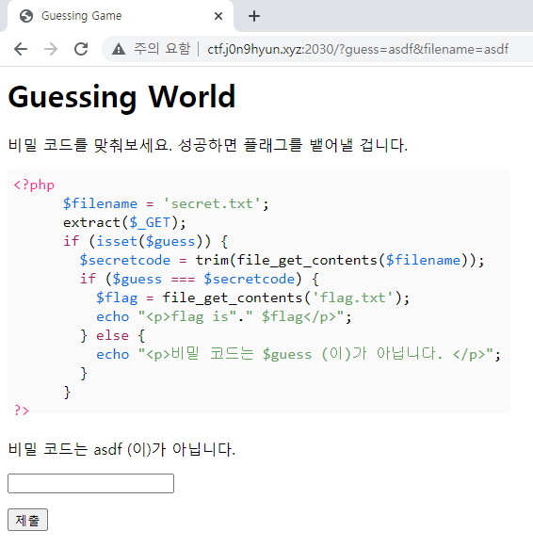This screenshot has height=547, width=533.
Task: Click the browser back arrow
Action: tap(21, 49)
